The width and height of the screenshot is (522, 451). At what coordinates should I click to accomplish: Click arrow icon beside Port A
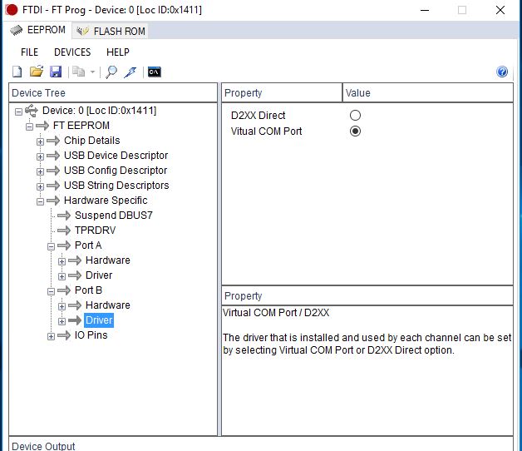tap(64, 245)
